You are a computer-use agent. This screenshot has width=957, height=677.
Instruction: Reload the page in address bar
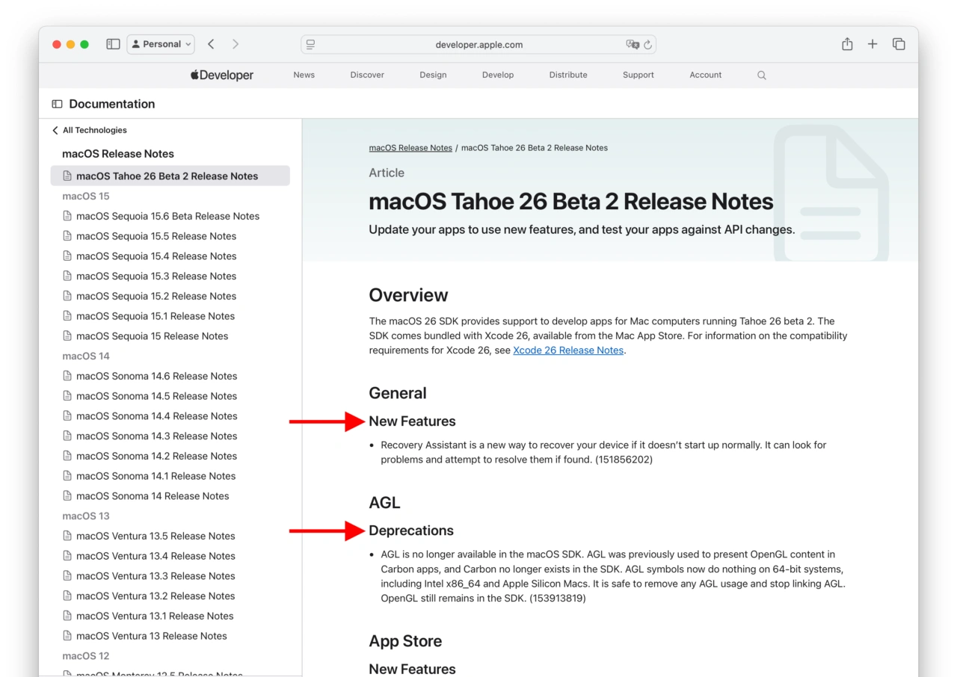point(648,45)
